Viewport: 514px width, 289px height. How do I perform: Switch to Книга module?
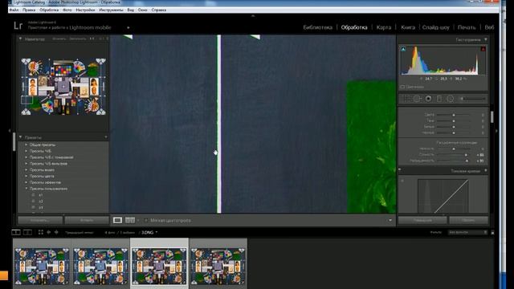(x=408, y=27)
